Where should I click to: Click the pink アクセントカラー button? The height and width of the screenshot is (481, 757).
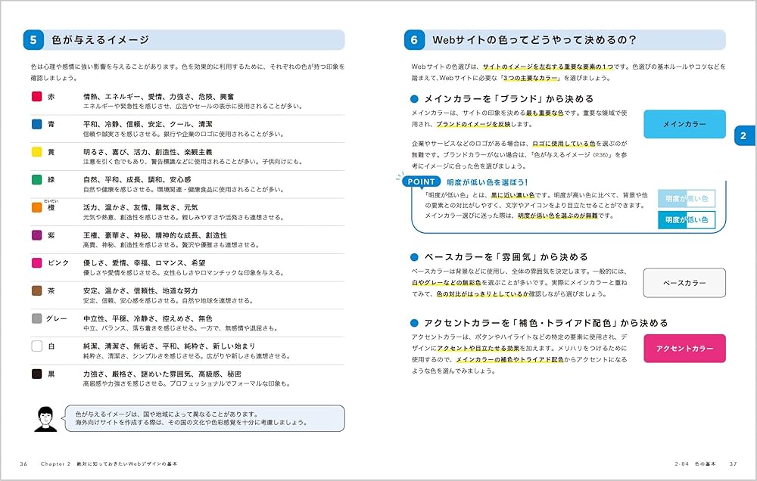684,348
